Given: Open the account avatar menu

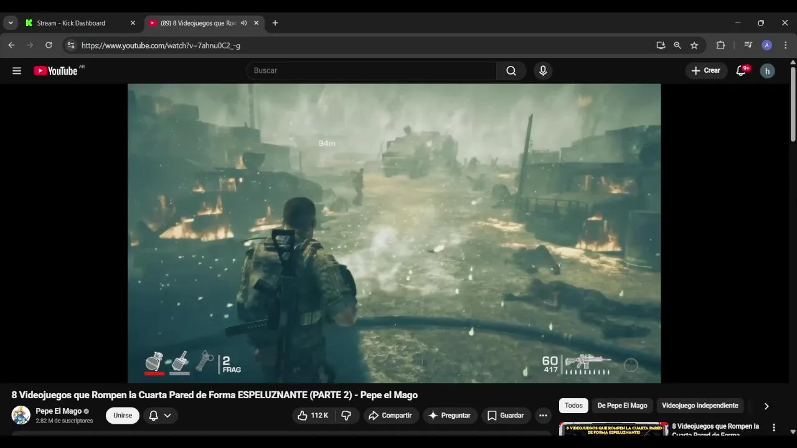Looking at the screenshot, I should point(767,71).
